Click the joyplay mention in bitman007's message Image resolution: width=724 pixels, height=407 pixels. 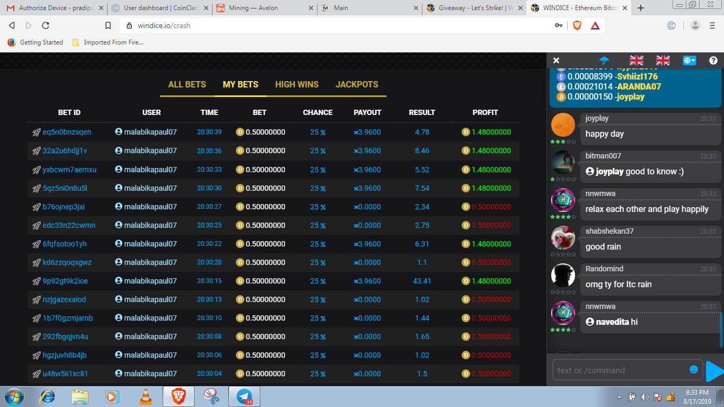pos(610,172)
